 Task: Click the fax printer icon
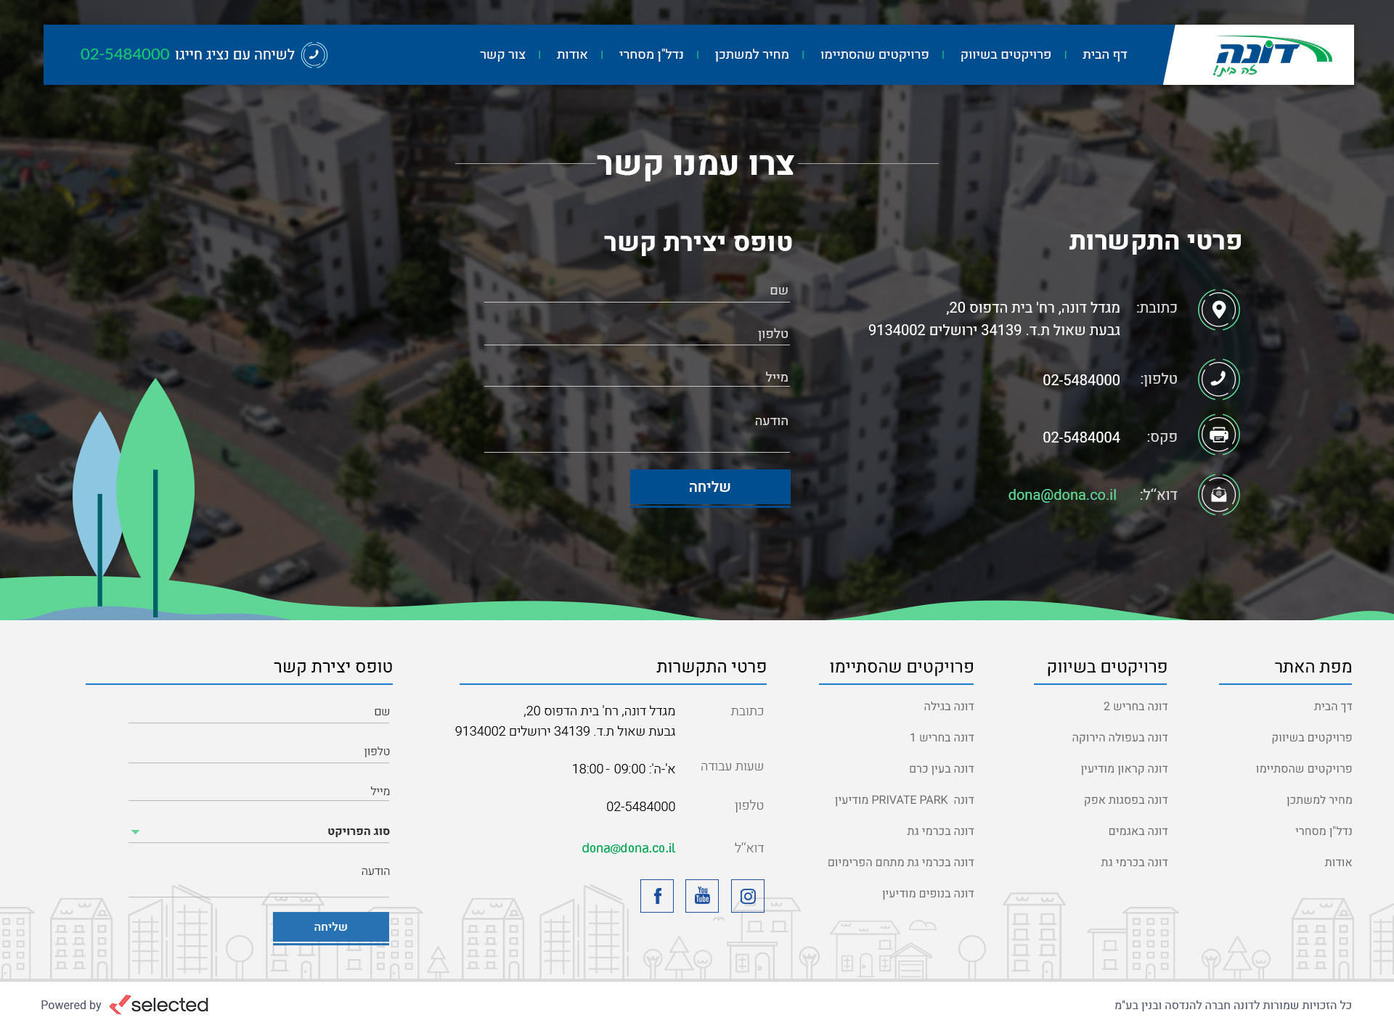pyautogui.click(x=1218, y=435)
